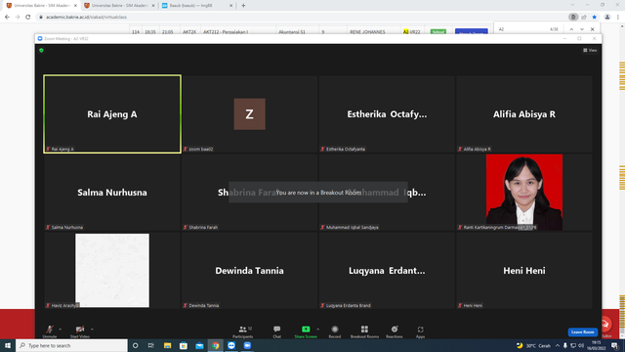Open the Reactions menu
The width and height of the screenshot is (625, 352).
click(395, 330)
